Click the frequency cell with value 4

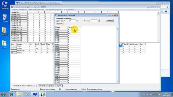pos(74,32)
